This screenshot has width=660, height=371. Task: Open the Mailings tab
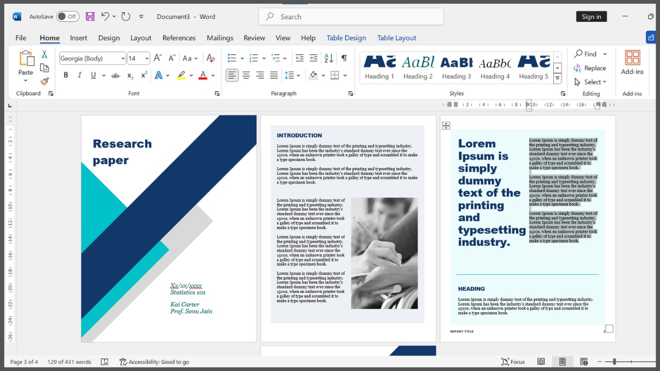click(x=220, y=38)
